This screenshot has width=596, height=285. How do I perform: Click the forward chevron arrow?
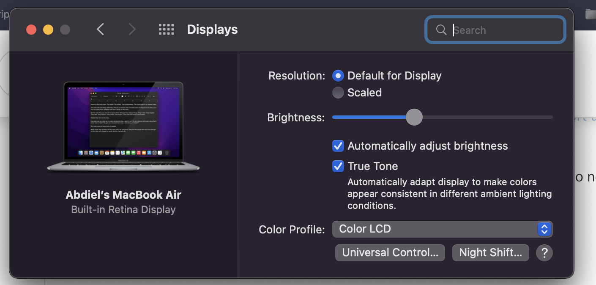tap(132, 30)
